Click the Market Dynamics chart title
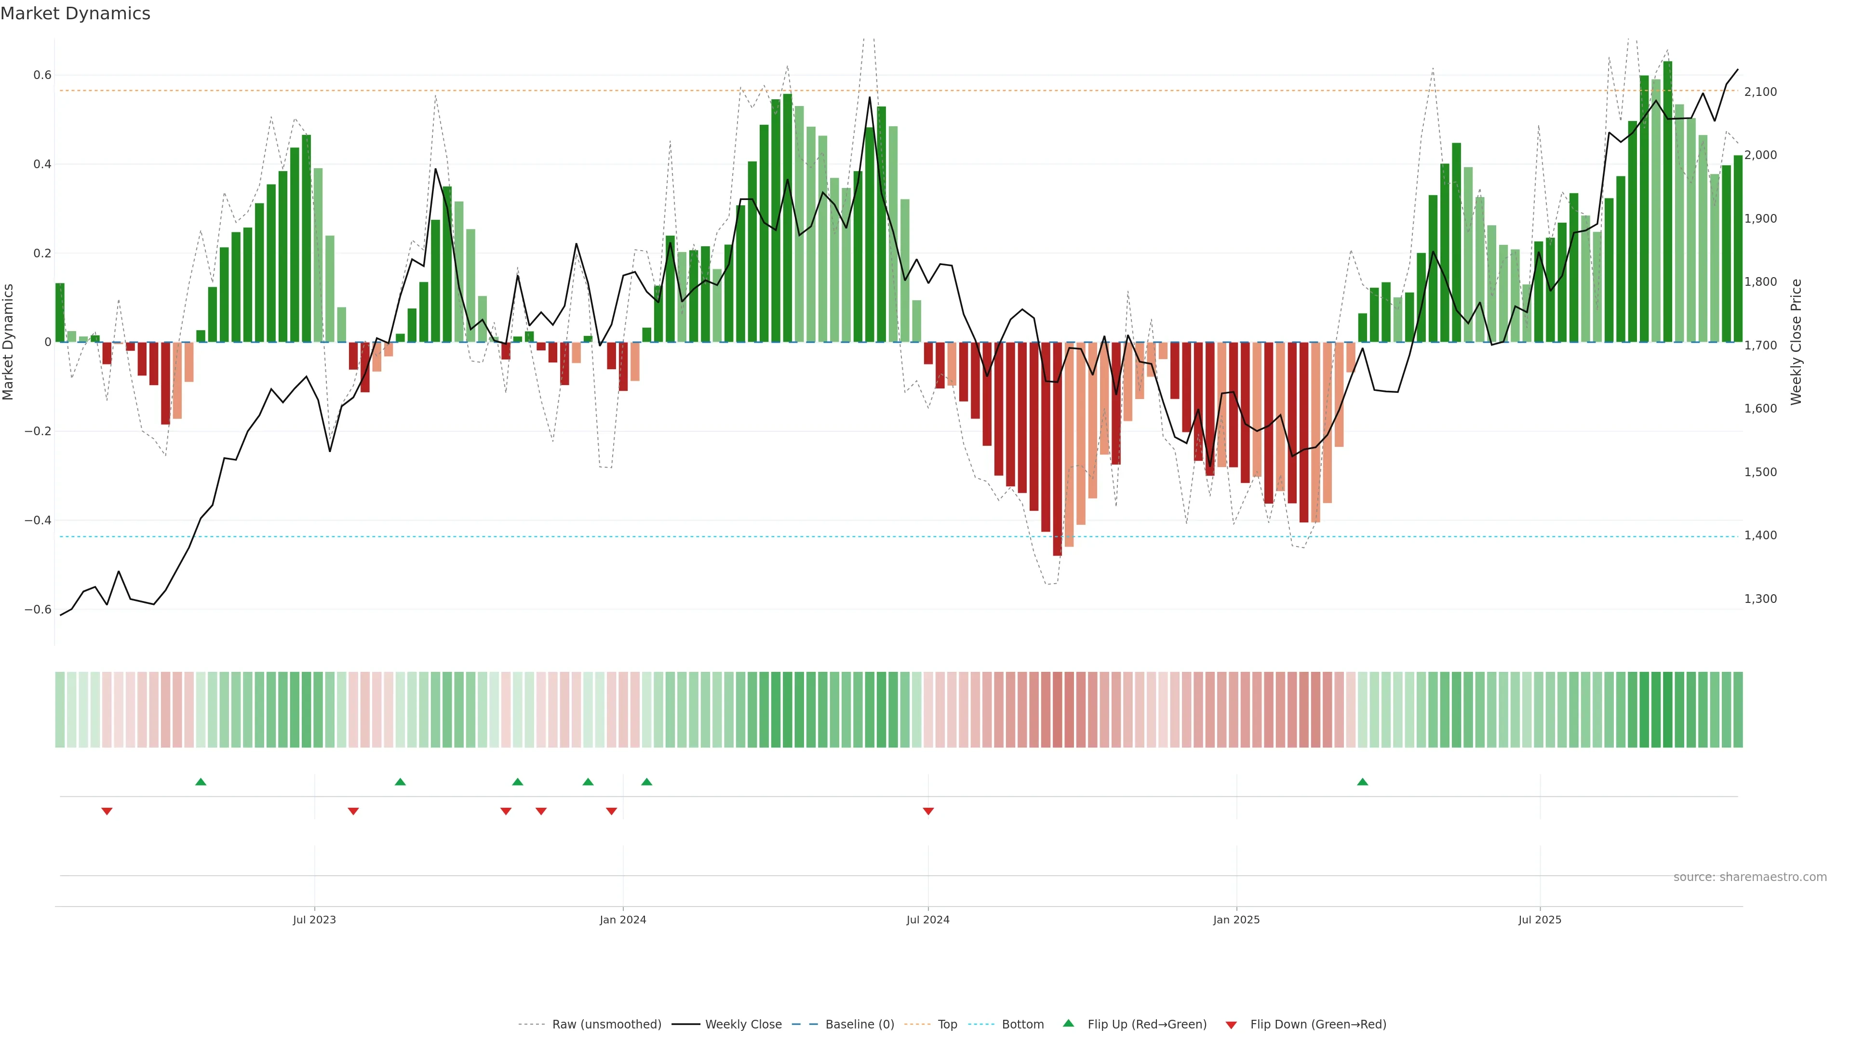Image resolution: width=1851 pixels, height=1041 pixels. click(x=76, y=13)
